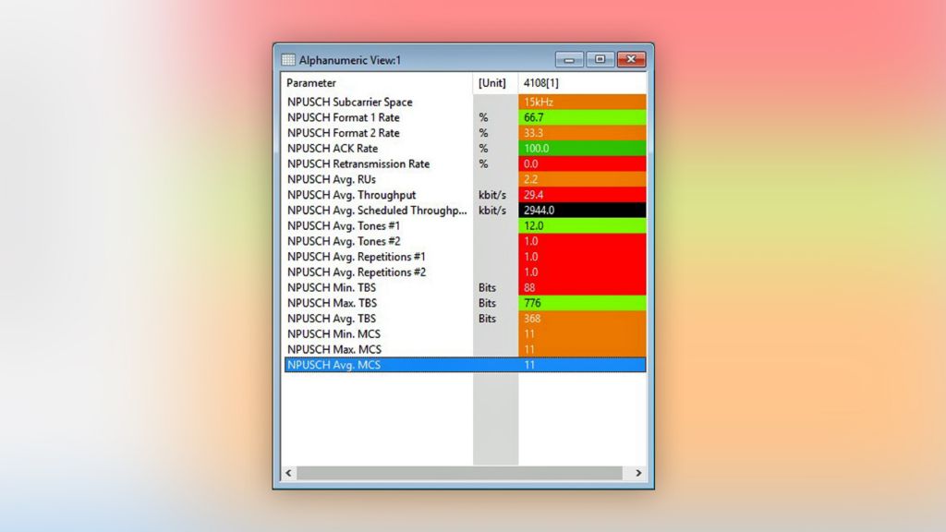Viewport: 946px width, 532px height.
Task: Click the orange 15kHz value cell
Action: click(581, 103)
